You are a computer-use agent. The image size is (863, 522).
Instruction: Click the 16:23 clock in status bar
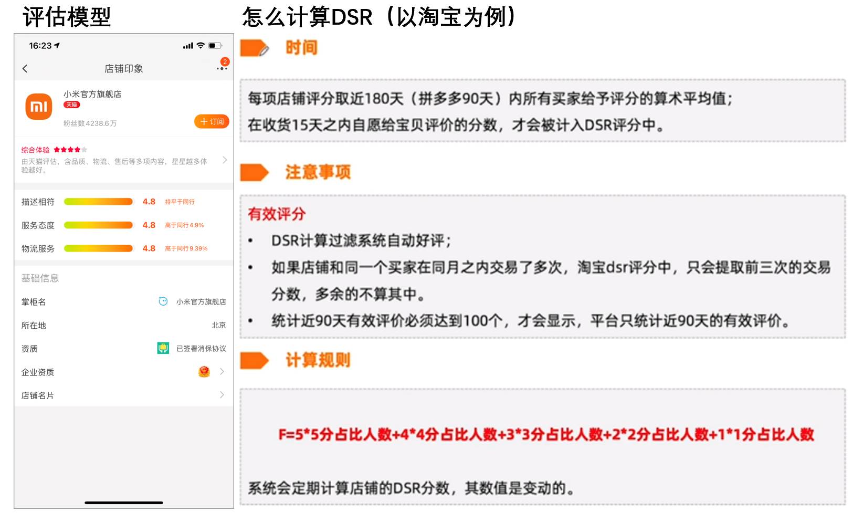[40, 46]
